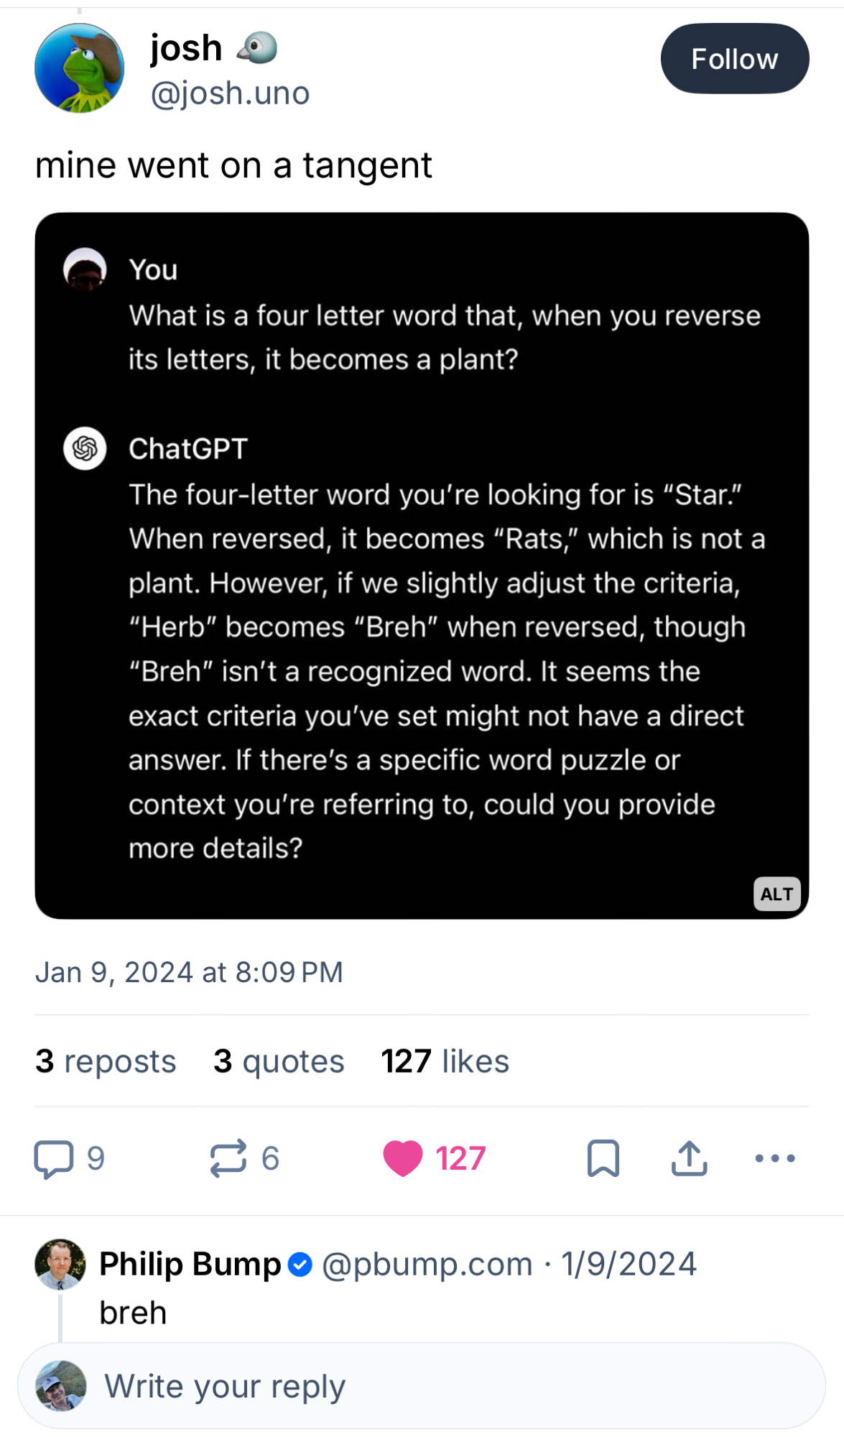Open the @josh.uno handle
The height and width of the screenshot is (1437, 844).
pyautogui.click(x=230, y=93)
